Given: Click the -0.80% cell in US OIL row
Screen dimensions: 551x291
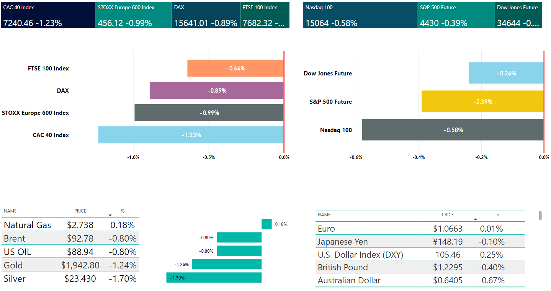Looking at the screenshot, I should (x=123, y=252).
